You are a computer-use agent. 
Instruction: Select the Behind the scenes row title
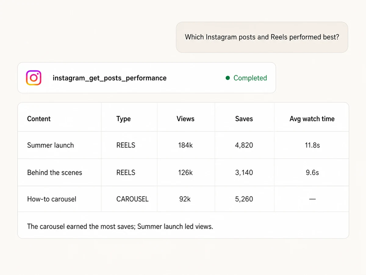tap(55, 173)
